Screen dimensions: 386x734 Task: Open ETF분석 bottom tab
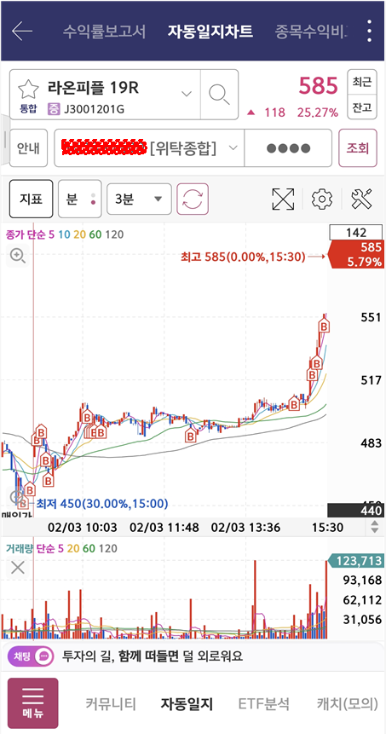(263, 703)
